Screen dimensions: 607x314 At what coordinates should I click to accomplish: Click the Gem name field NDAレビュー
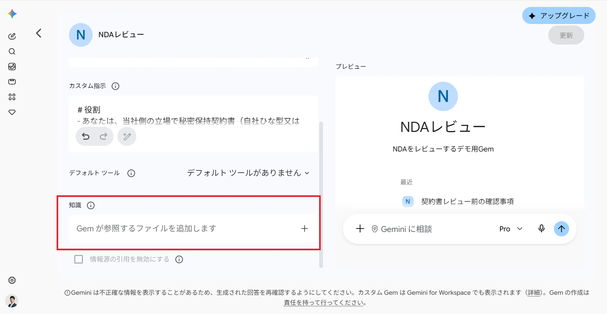121,35
